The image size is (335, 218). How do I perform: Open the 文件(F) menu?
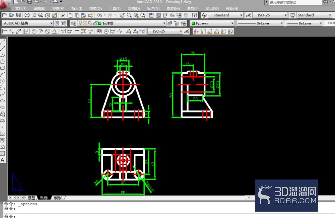(21, 9)
